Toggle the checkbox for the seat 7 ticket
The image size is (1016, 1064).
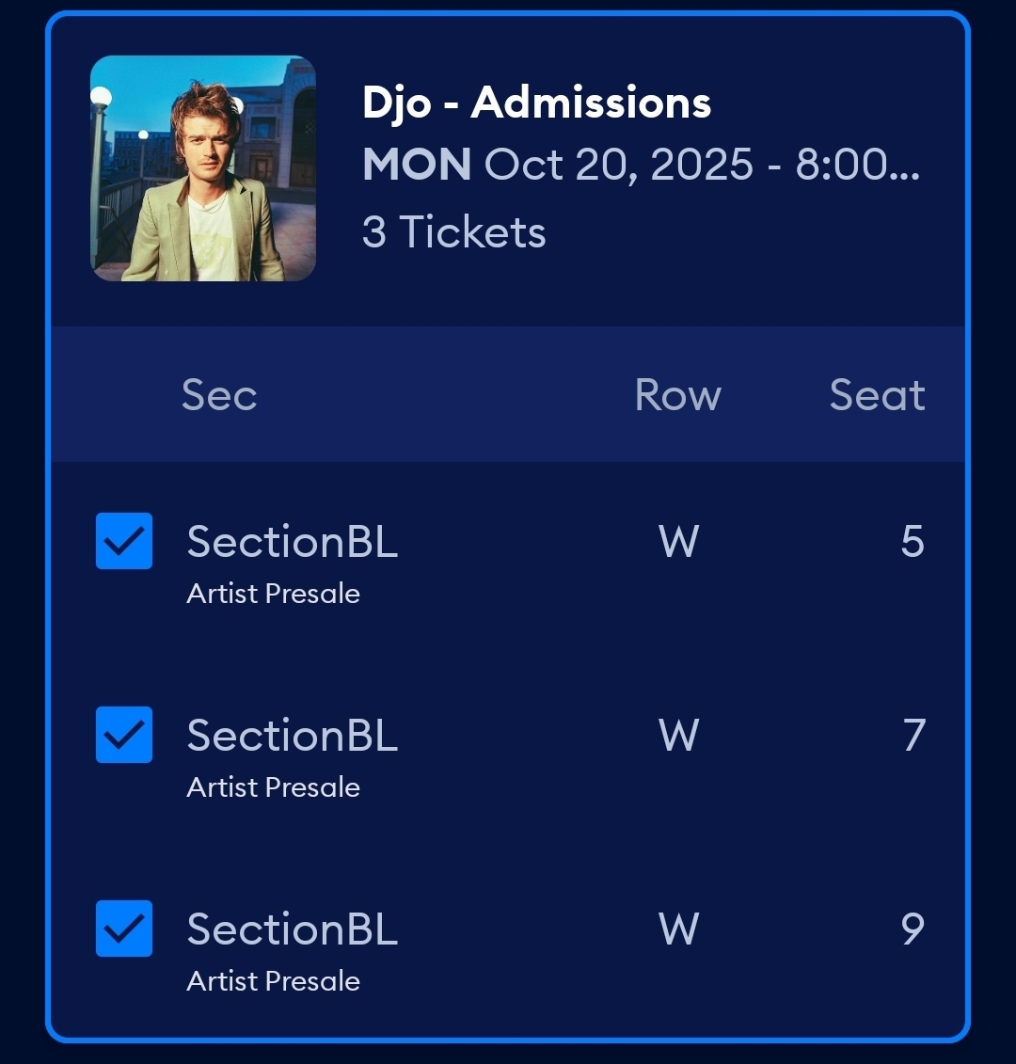click(x=124, y=735)
